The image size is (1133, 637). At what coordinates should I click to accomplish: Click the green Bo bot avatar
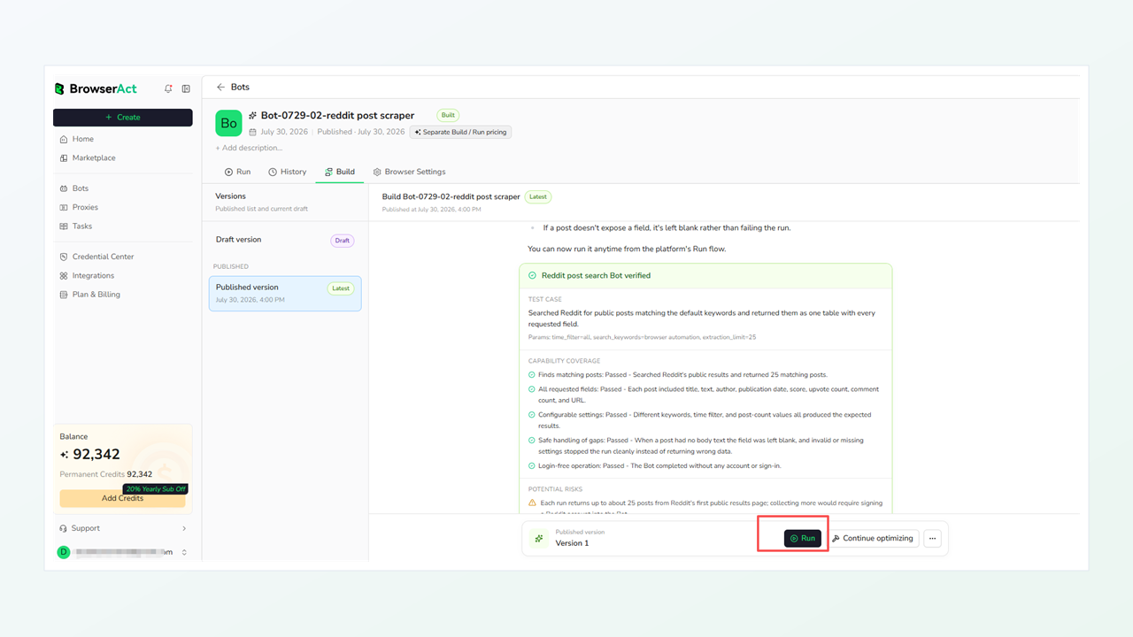228,123
